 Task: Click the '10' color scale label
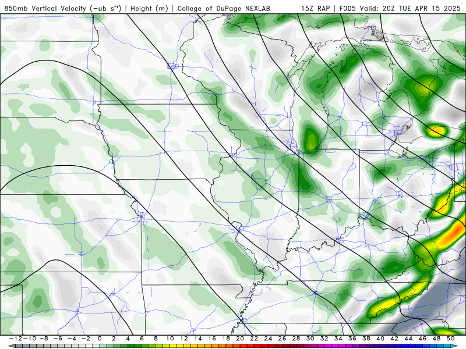[170, 339]
